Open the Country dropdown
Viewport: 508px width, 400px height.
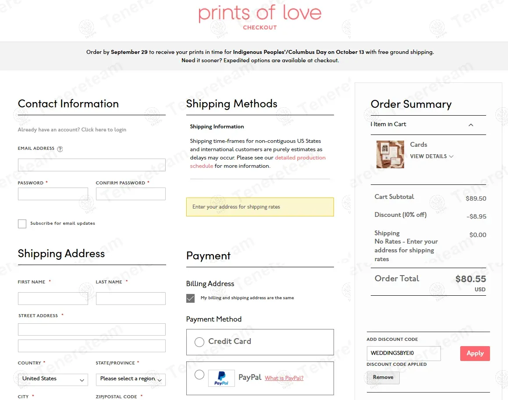click(x=53, y=379)
